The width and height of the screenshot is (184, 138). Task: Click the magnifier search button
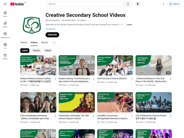(x=128, y=4)
